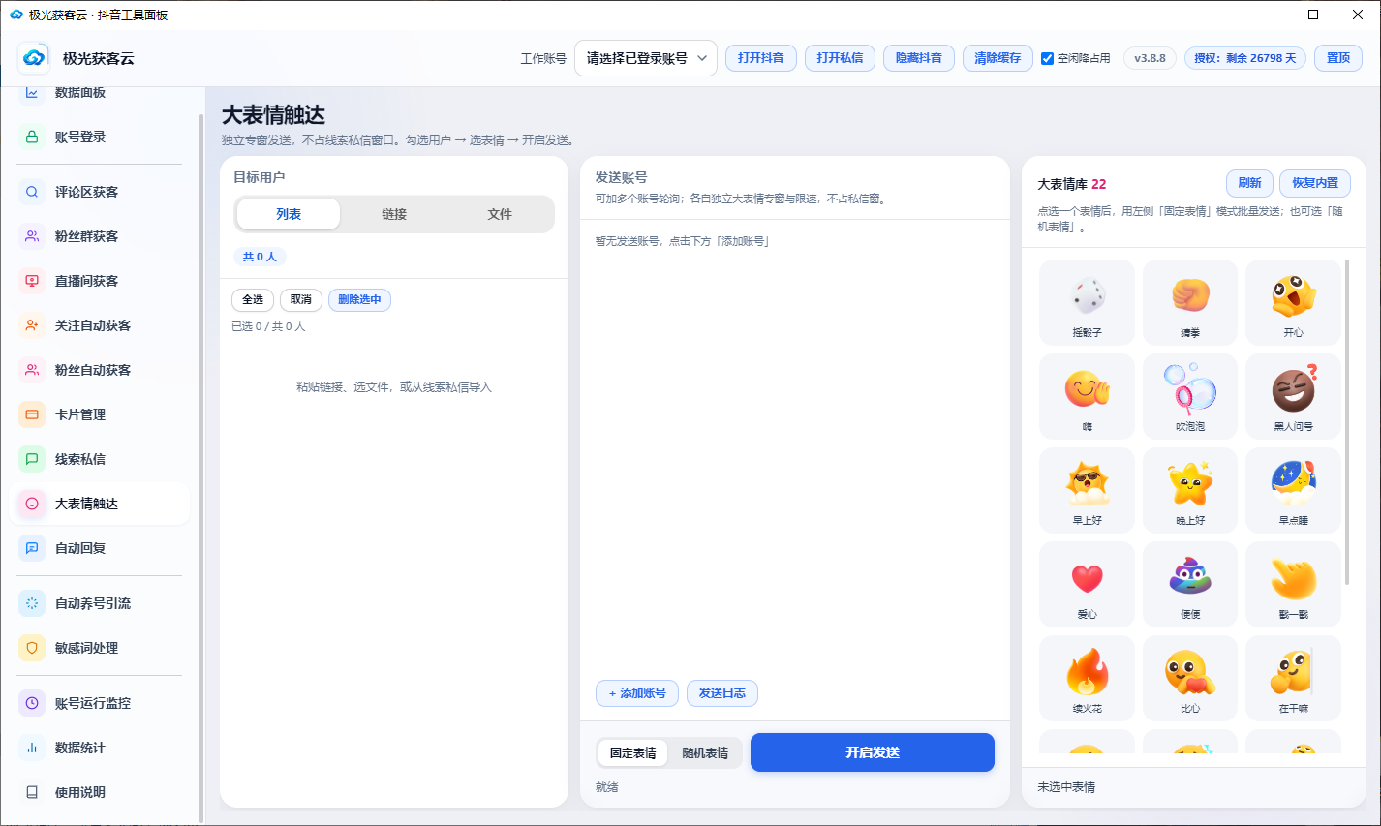Toggle the 空闲降占用 checkbox
Viewport: 1381px width, 826px height.
[x=1047, y=58]
